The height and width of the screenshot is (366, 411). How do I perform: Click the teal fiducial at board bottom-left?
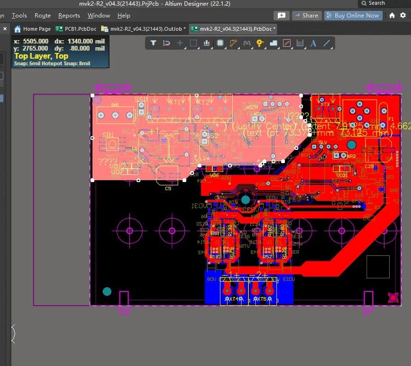point(107,291)
